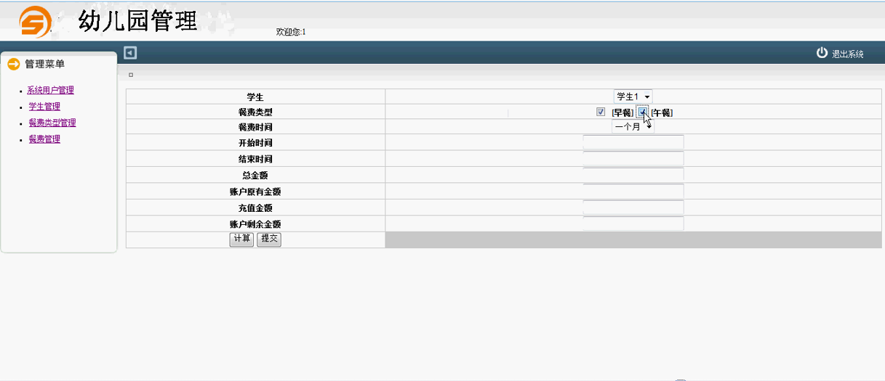The image size is (885, 381).
Task: Click the 管理菜单 panel heading
Action: pyautogui.click(x=45, y=64)
